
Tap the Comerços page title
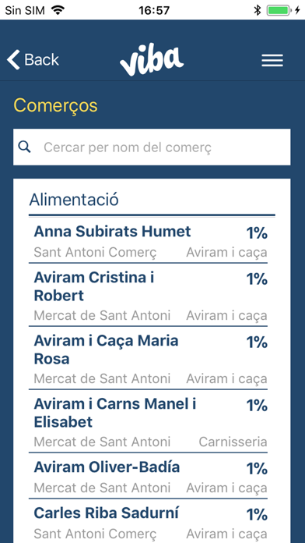(55, 105)
